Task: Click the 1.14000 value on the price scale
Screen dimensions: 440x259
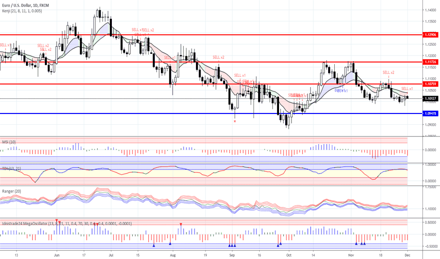Action: pyautogui.click(x=430, y=10)
